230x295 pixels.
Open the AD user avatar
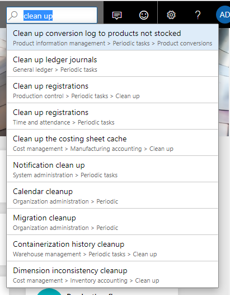(223, 15)
